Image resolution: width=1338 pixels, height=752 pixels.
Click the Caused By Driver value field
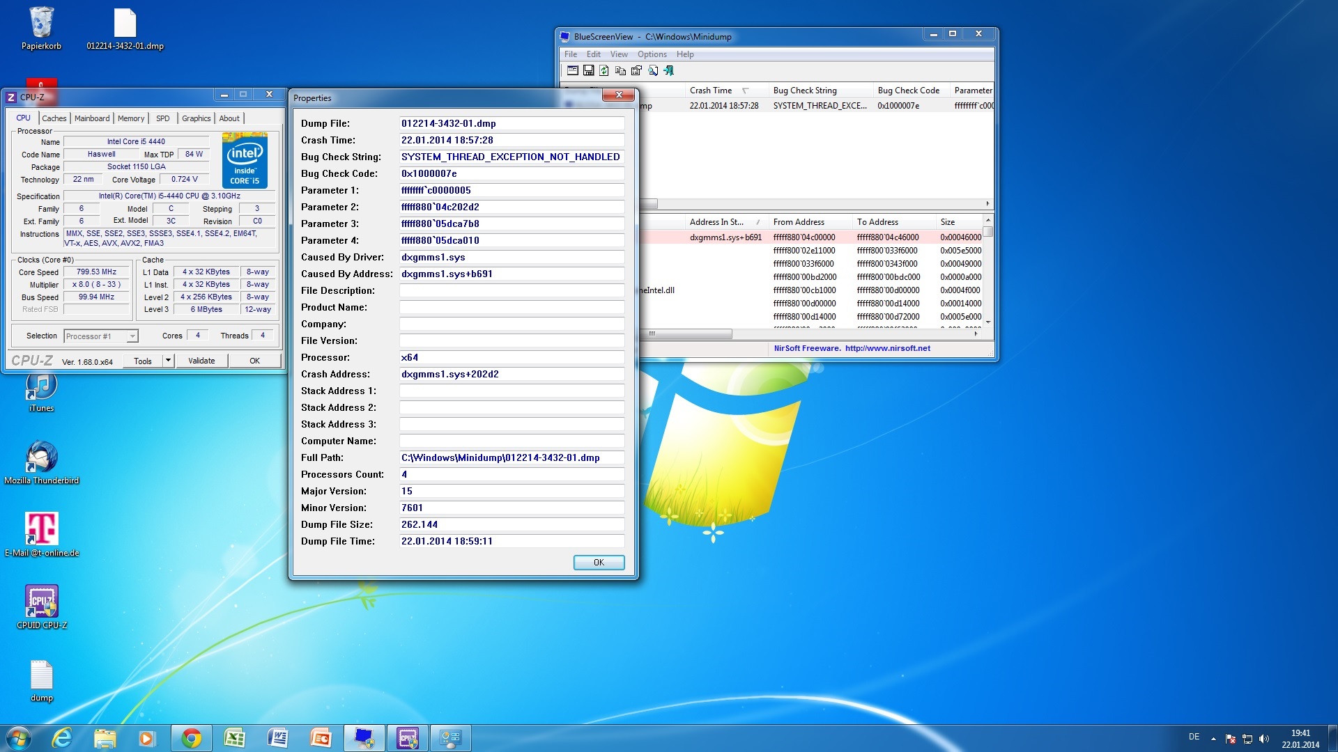tap(511, 257)
